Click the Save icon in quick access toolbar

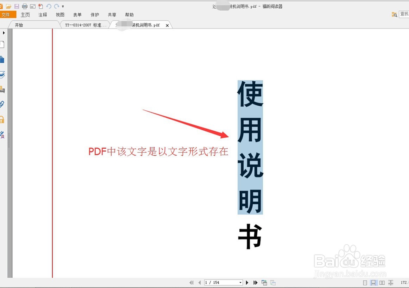click(16, 6)
